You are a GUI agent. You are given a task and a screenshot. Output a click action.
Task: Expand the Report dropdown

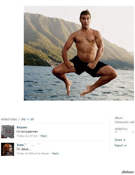(x=121, y=146)
